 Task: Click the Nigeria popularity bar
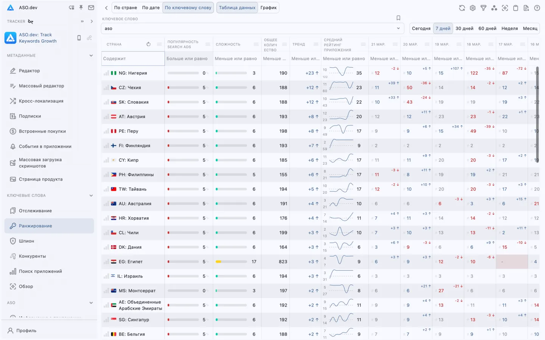click(183, 73)
